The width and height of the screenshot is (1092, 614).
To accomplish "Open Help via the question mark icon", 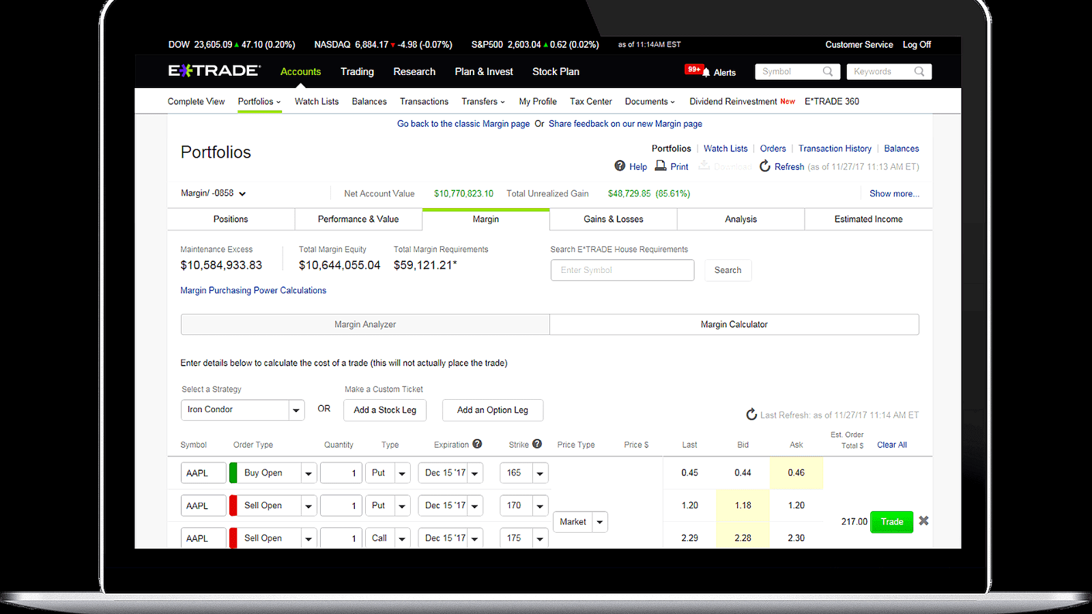I will pyautogui.click(x=620, y=166).
